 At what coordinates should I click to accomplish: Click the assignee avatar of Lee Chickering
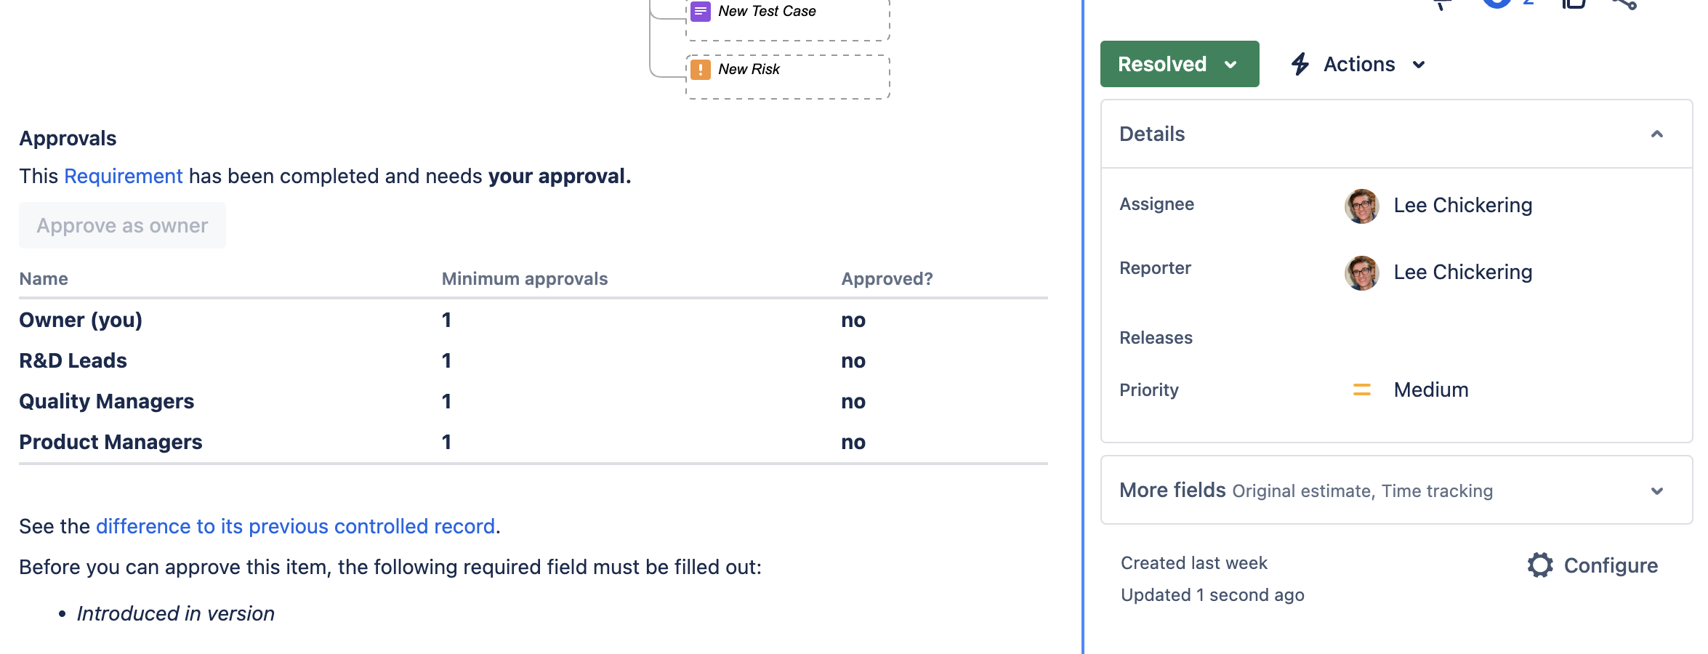(1361, 206)
